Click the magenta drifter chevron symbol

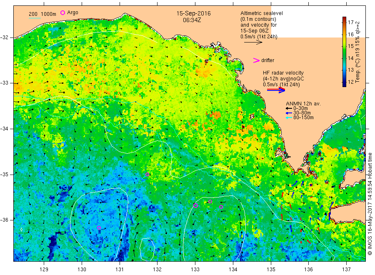click(256, 60)
